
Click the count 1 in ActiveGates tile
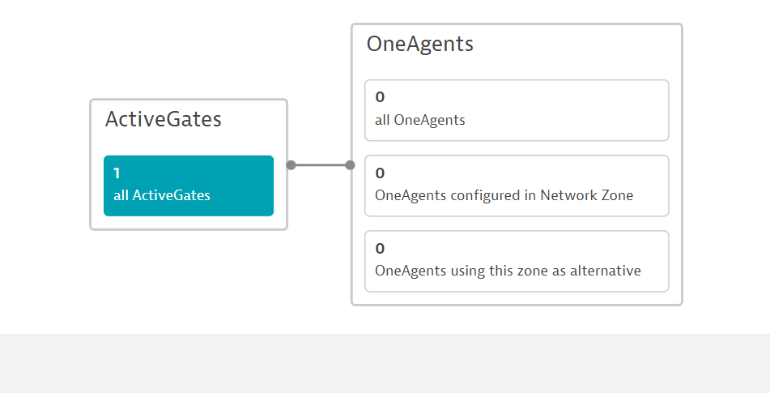[x=117, y=173]
